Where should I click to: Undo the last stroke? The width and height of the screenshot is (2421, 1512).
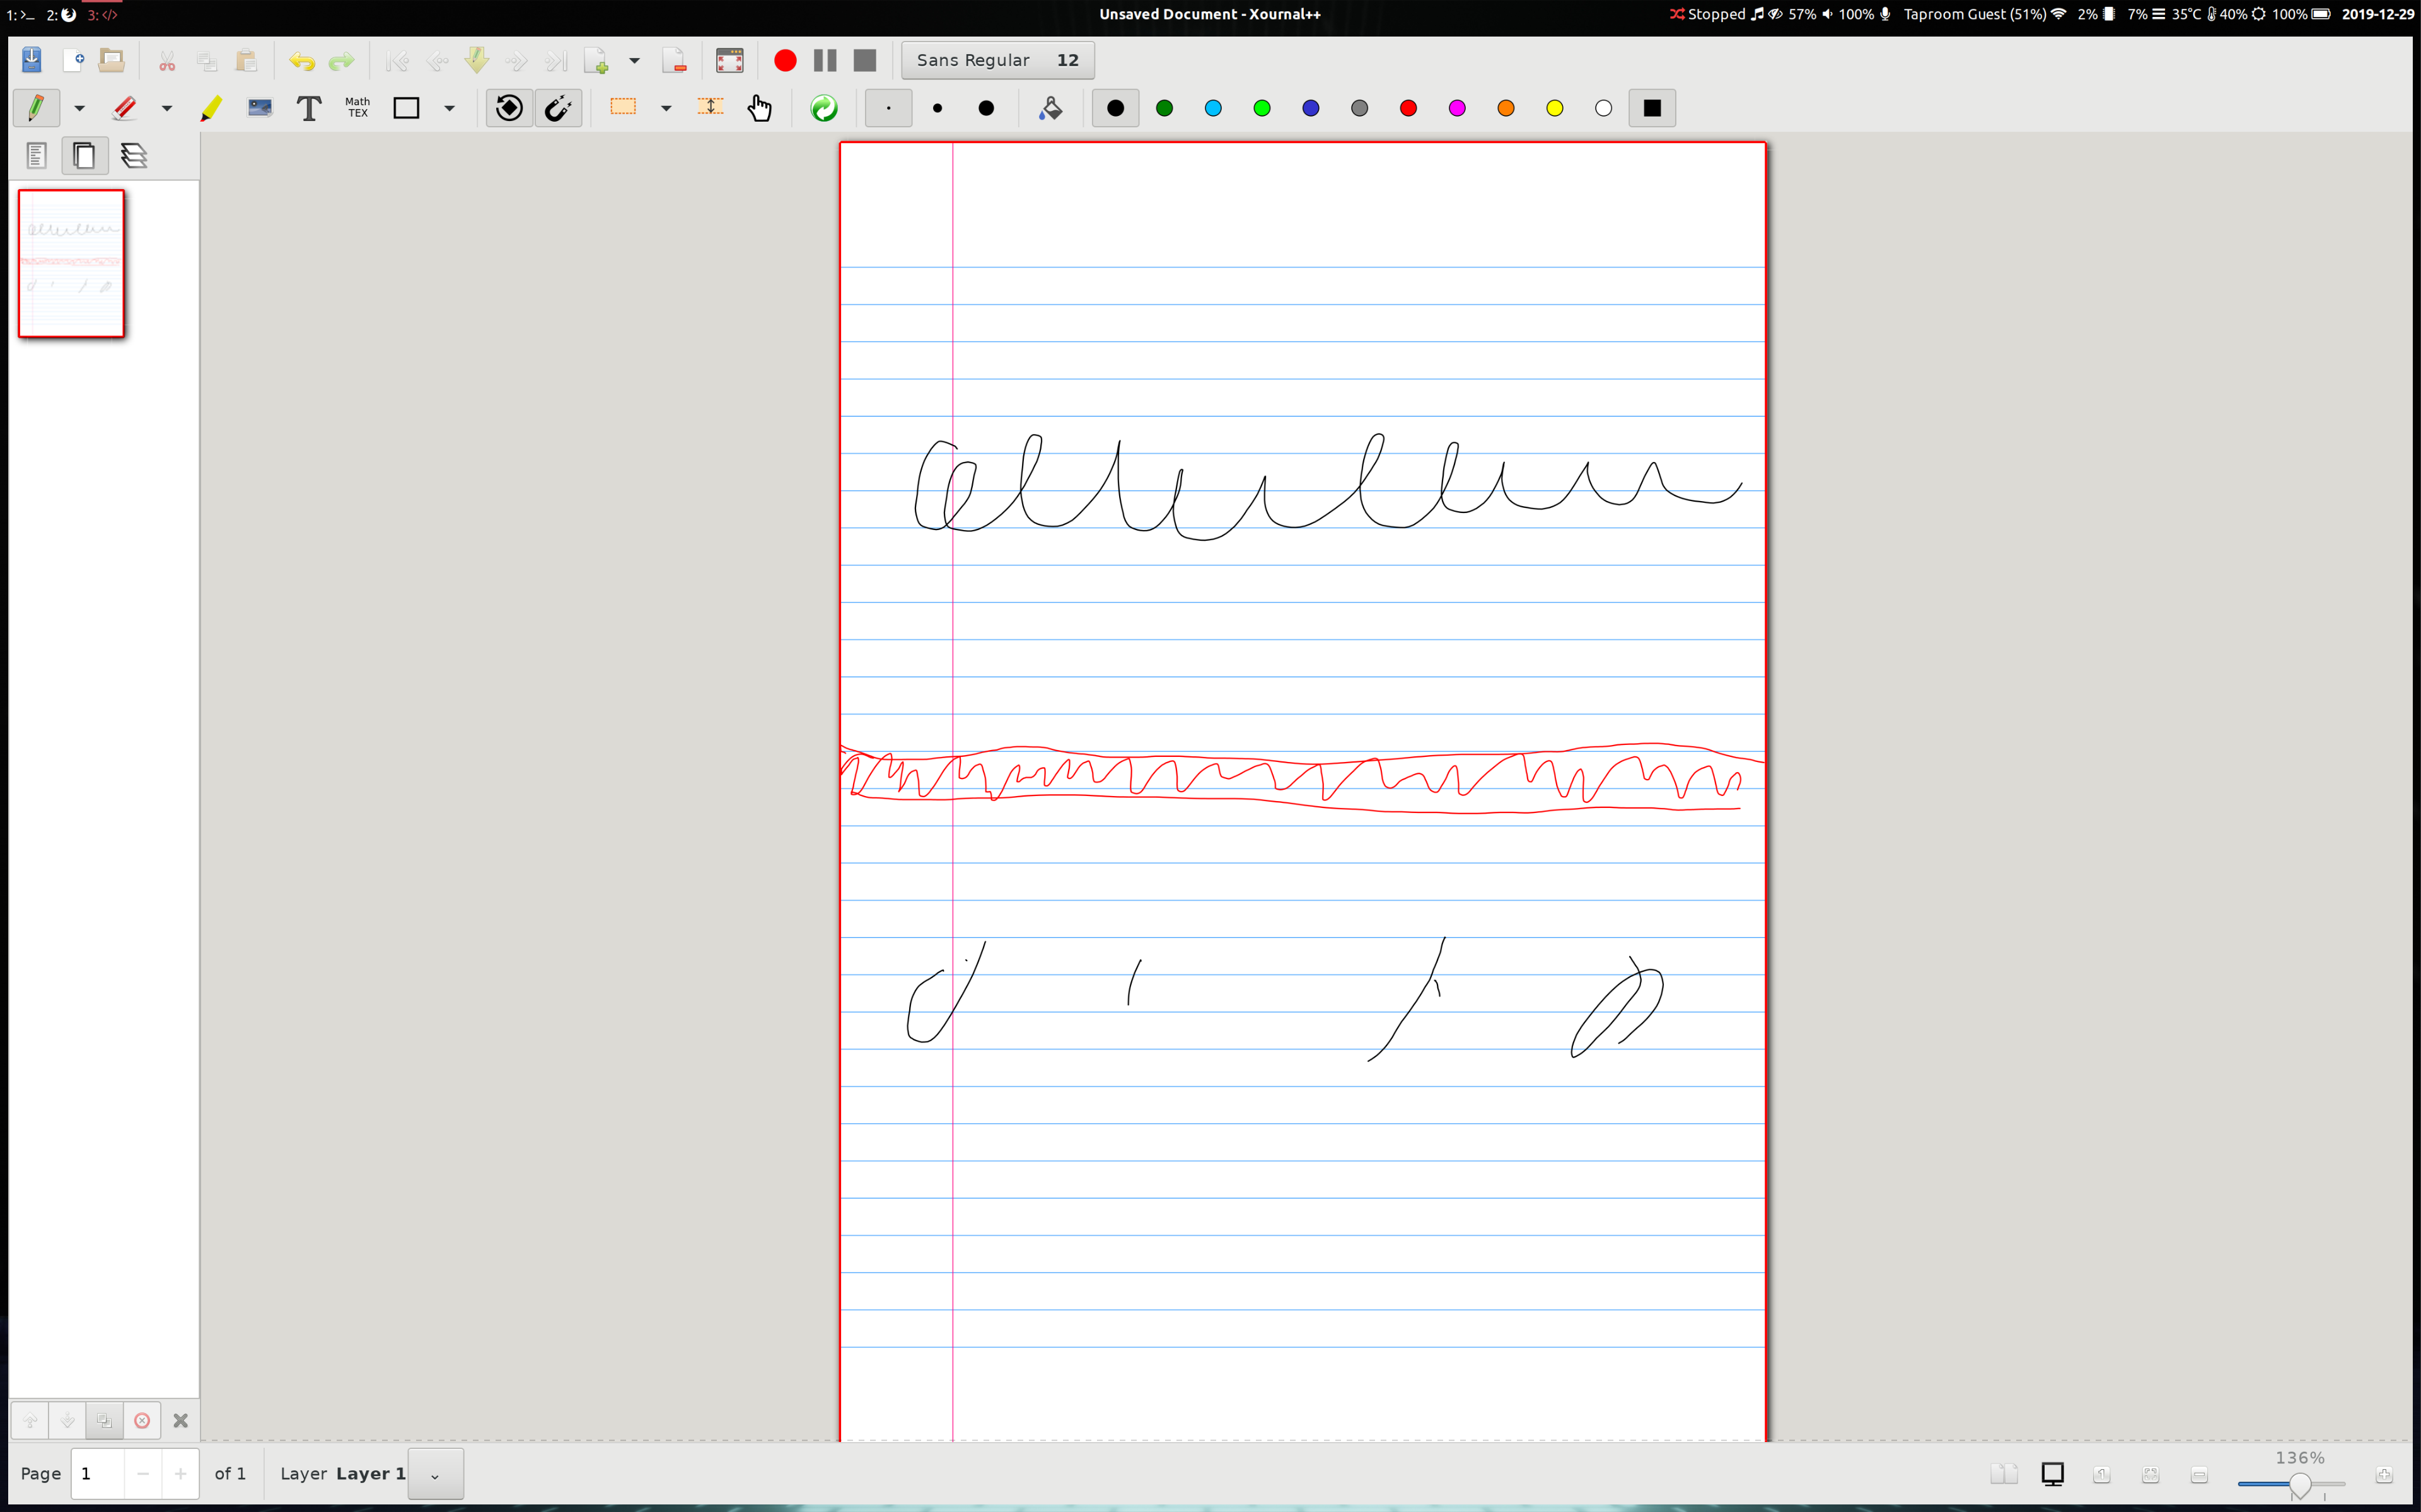[301, 60]
